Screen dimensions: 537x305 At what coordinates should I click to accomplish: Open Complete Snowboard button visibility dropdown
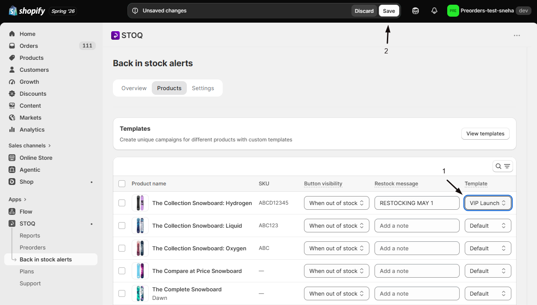point(336,293)
